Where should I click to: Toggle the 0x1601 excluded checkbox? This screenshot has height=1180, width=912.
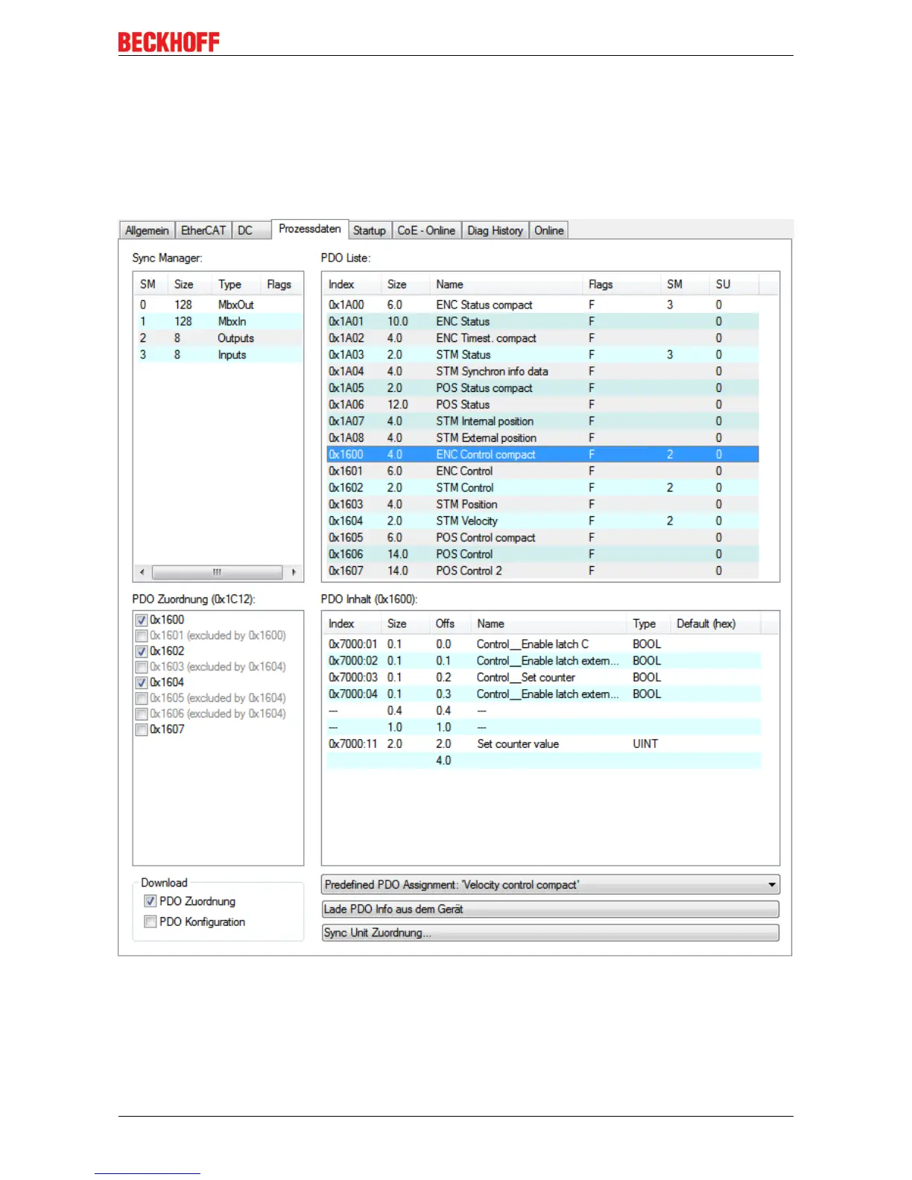click(142, 635)
